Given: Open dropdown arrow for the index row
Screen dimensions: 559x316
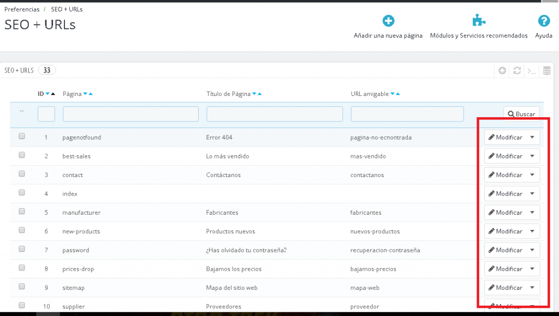Looking at the screenshot, I should click(x=532, y=194).
